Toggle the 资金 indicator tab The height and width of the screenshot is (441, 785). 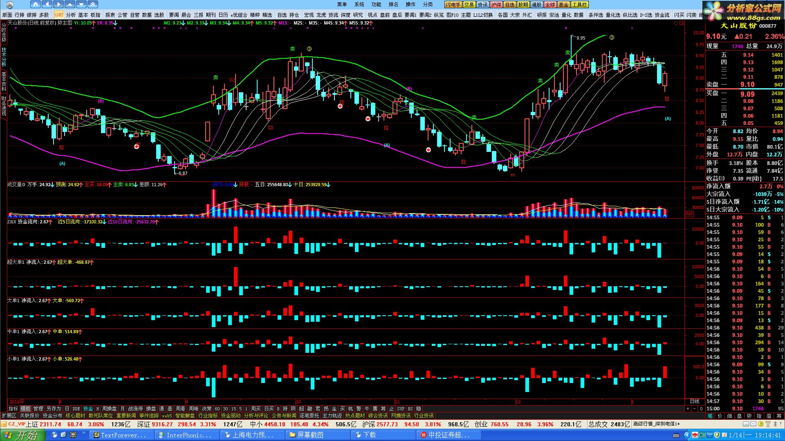click(88, 408)
